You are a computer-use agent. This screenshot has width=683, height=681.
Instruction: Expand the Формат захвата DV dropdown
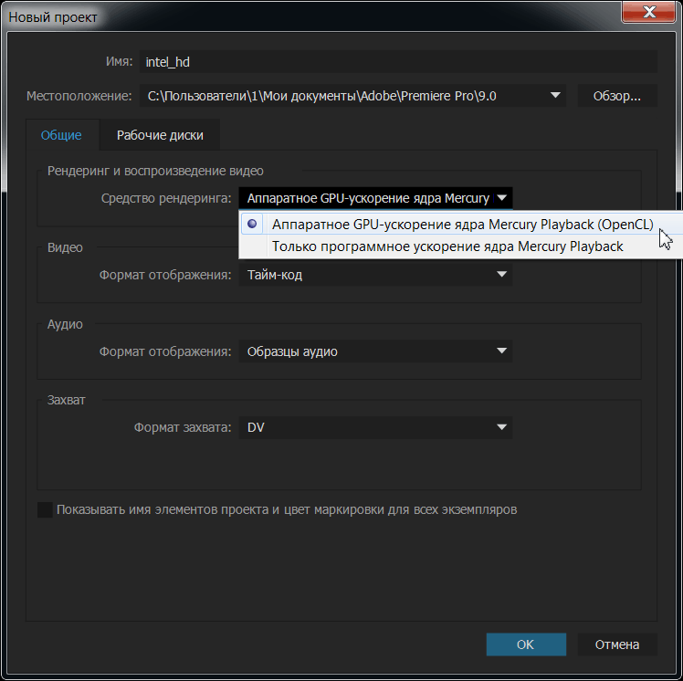point(374,427)
